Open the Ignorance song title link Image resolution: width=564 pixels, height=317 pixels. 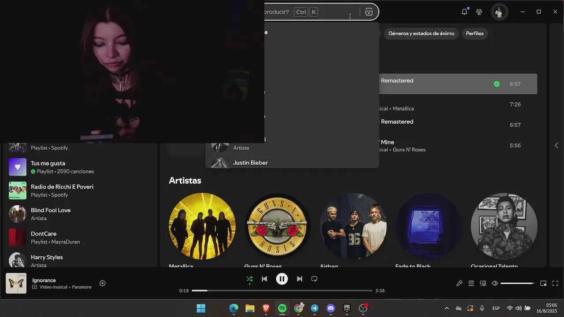(x=44, y=280)
